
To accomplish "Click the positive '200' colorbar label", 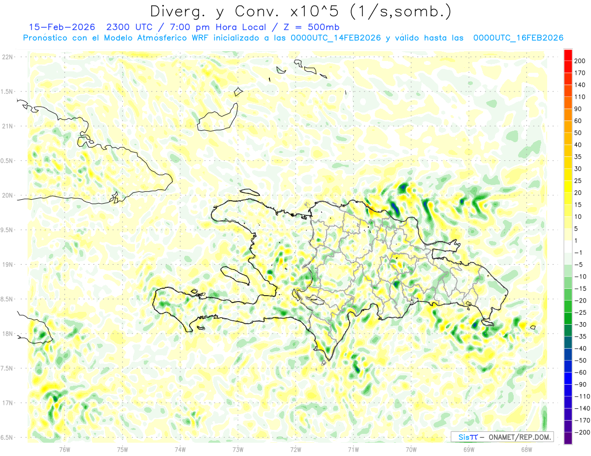I will pos(581,61).
